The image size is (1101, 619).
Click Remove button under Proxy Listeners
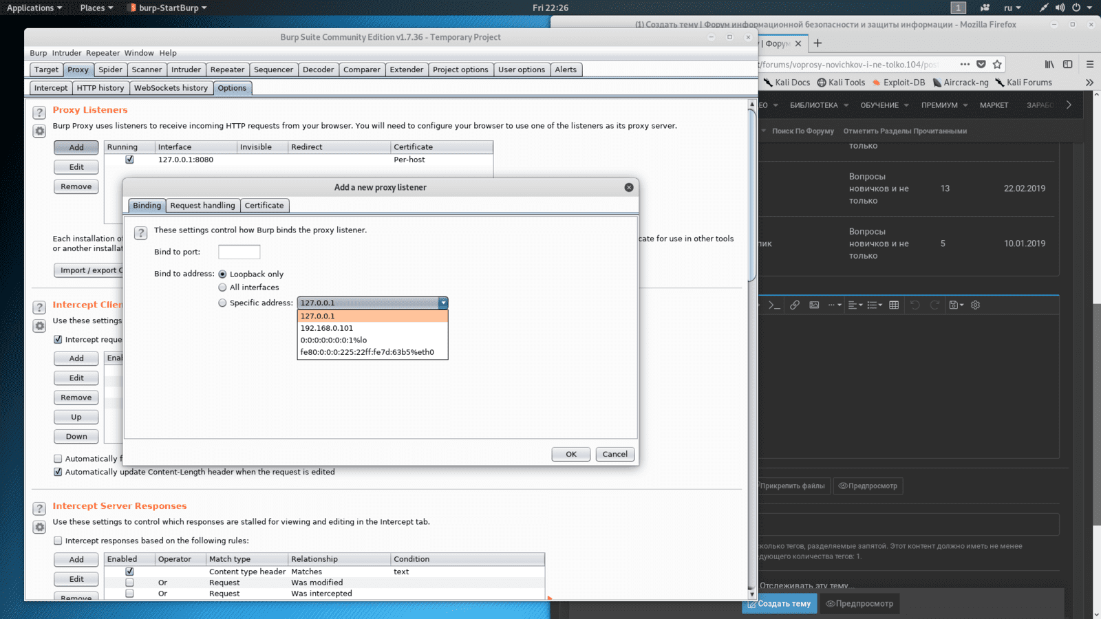click(76, 186)
